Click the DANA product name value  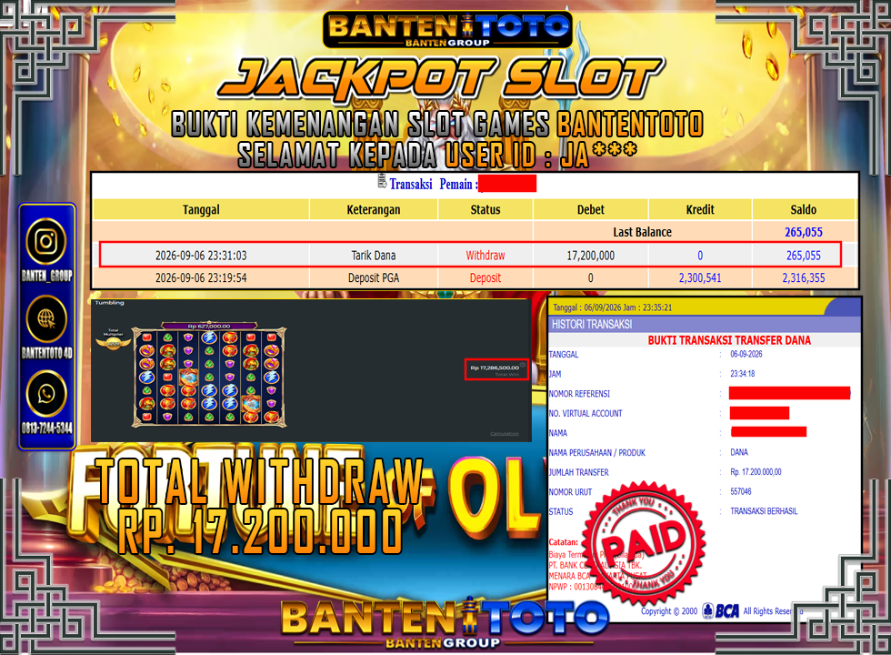point(739,453)
